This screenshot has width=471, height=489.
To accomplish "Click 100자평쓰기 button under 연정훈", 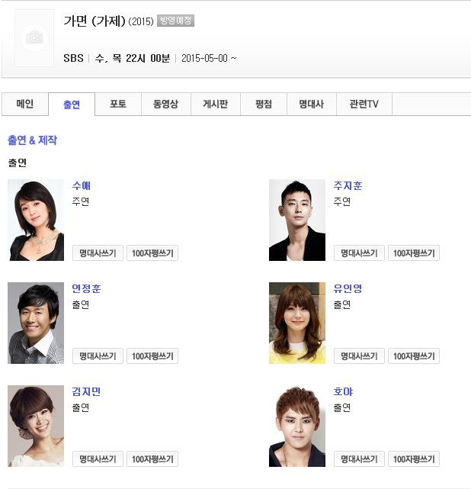I will coord(152,355).
